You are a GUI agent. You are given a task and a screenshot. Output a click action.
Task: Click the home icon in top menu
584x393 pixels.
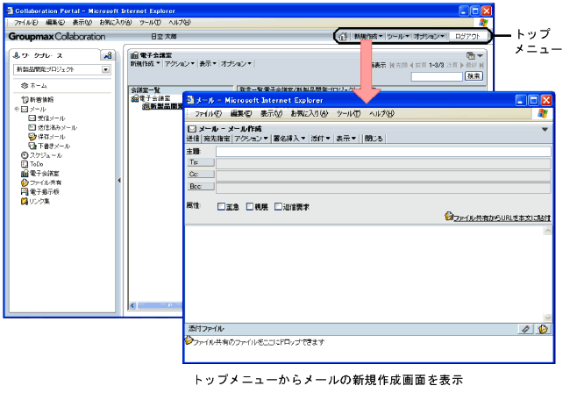(x=343, y=37)
